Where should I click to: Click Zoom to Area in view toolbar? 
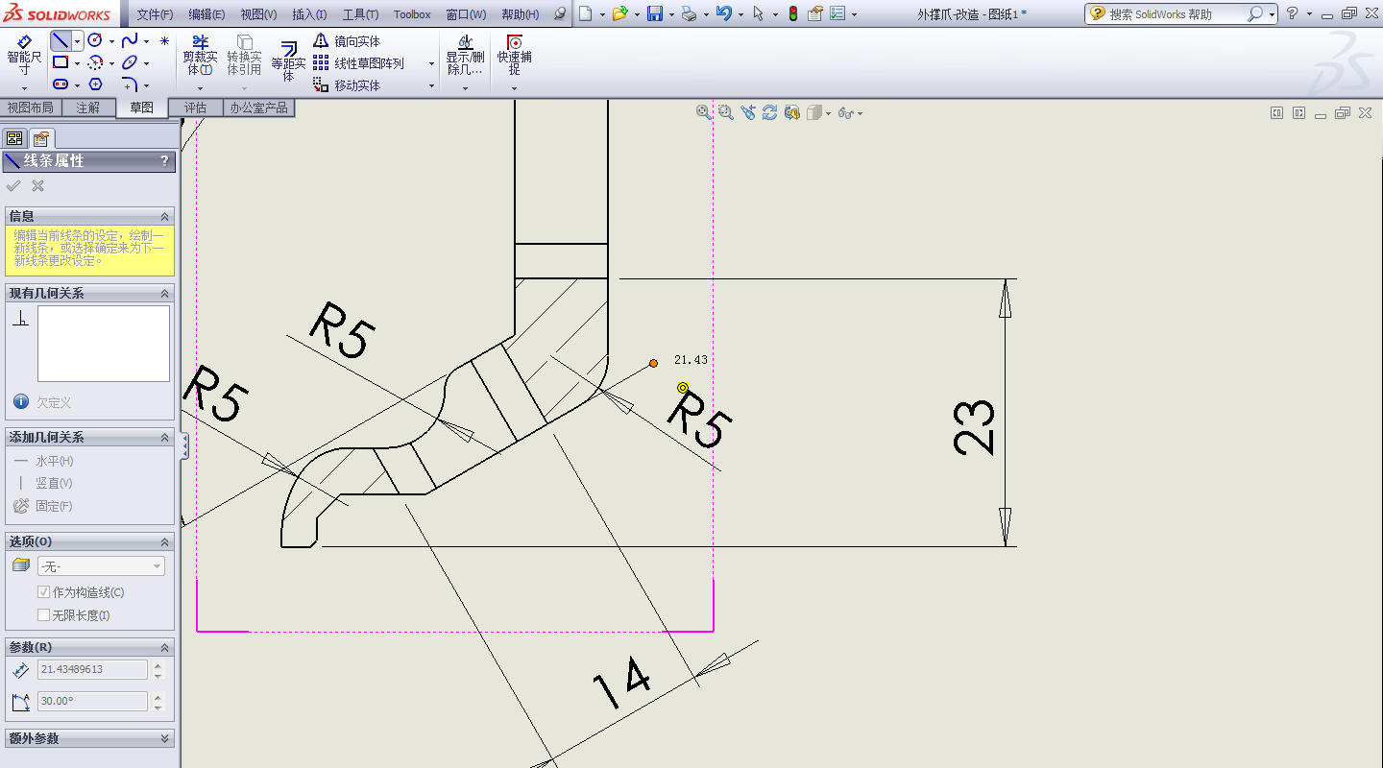726,112
